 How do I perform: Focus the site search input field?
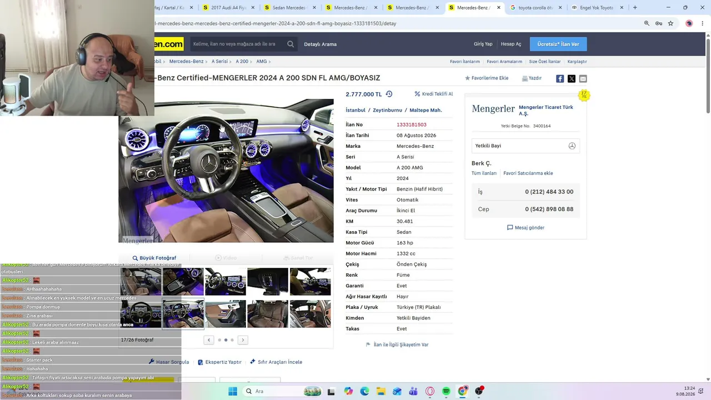236,44
